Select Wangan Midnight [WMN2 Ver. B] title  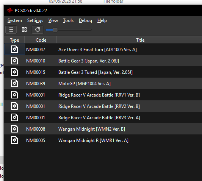point(92,129)
